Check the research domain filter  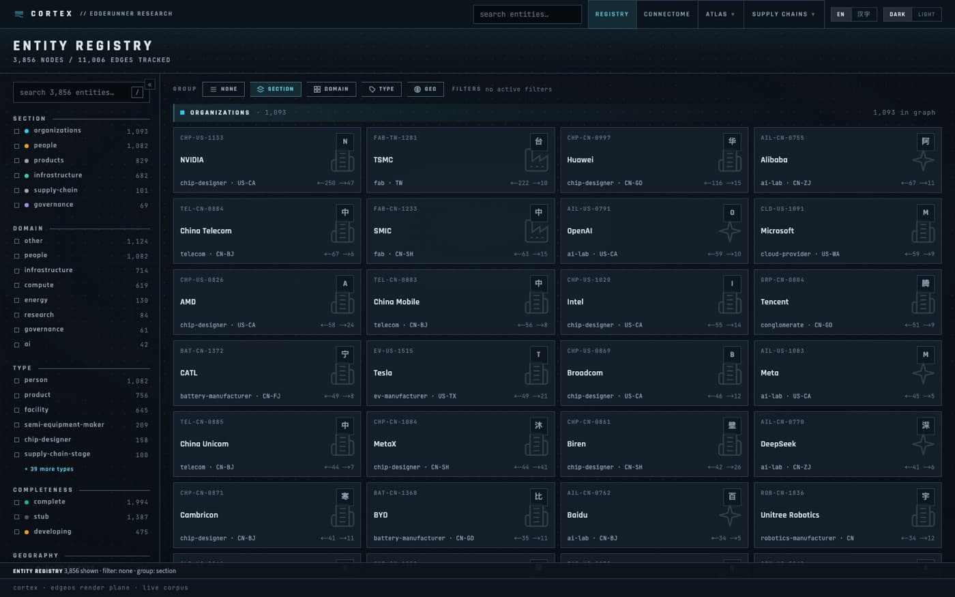16,315
